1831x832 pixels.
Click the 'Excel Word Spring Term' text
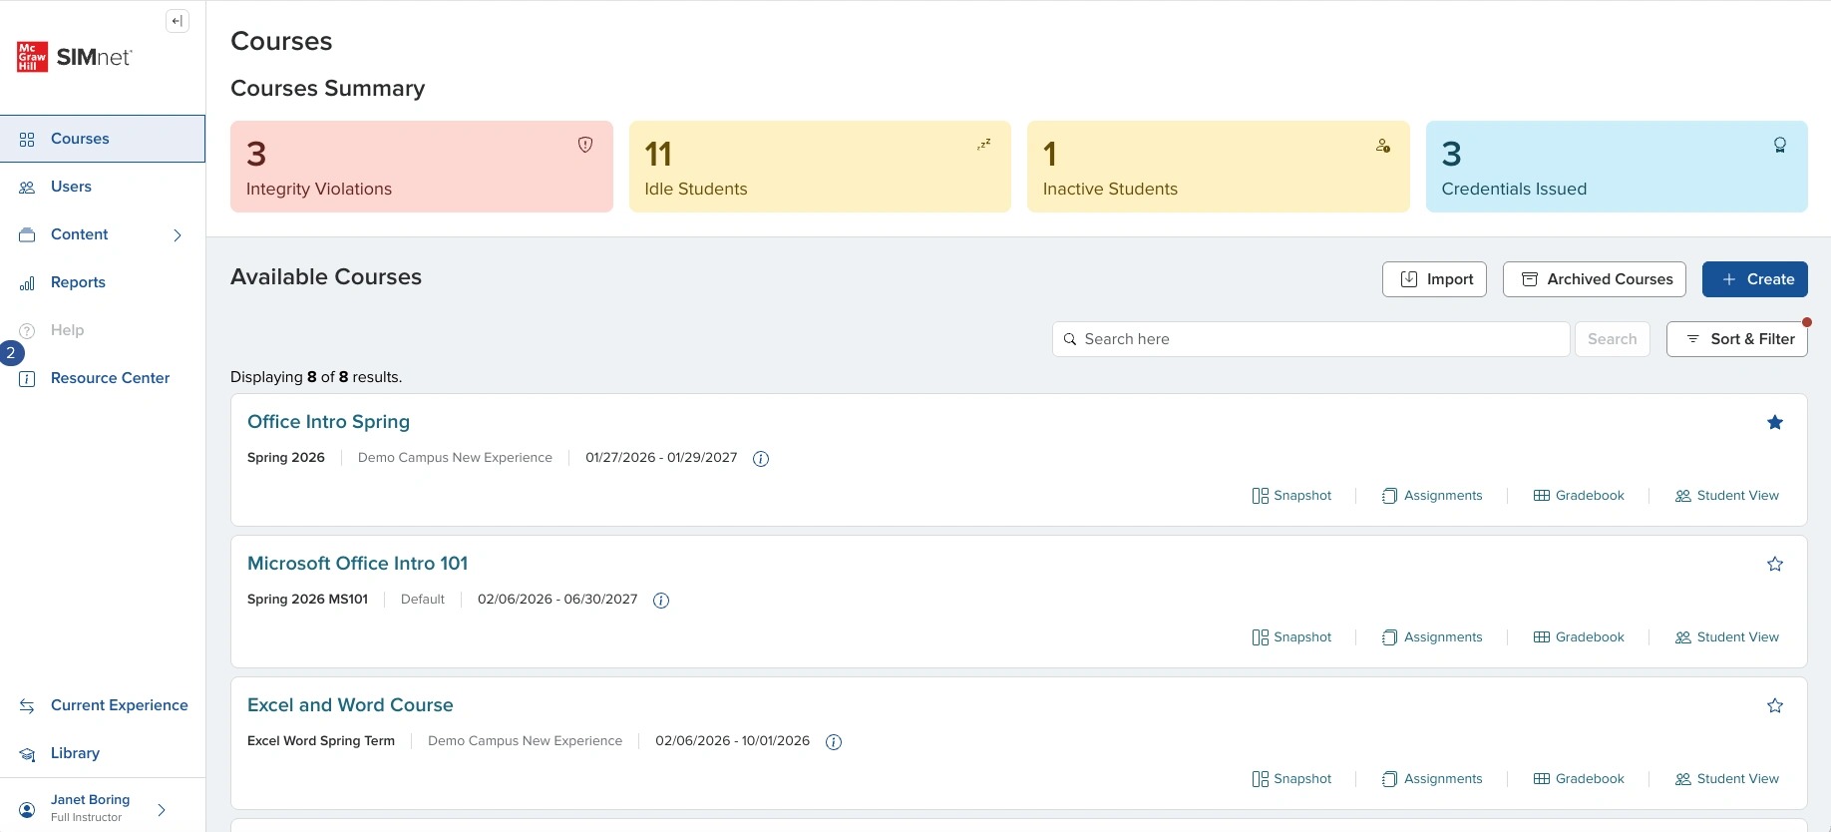point(321,741)
